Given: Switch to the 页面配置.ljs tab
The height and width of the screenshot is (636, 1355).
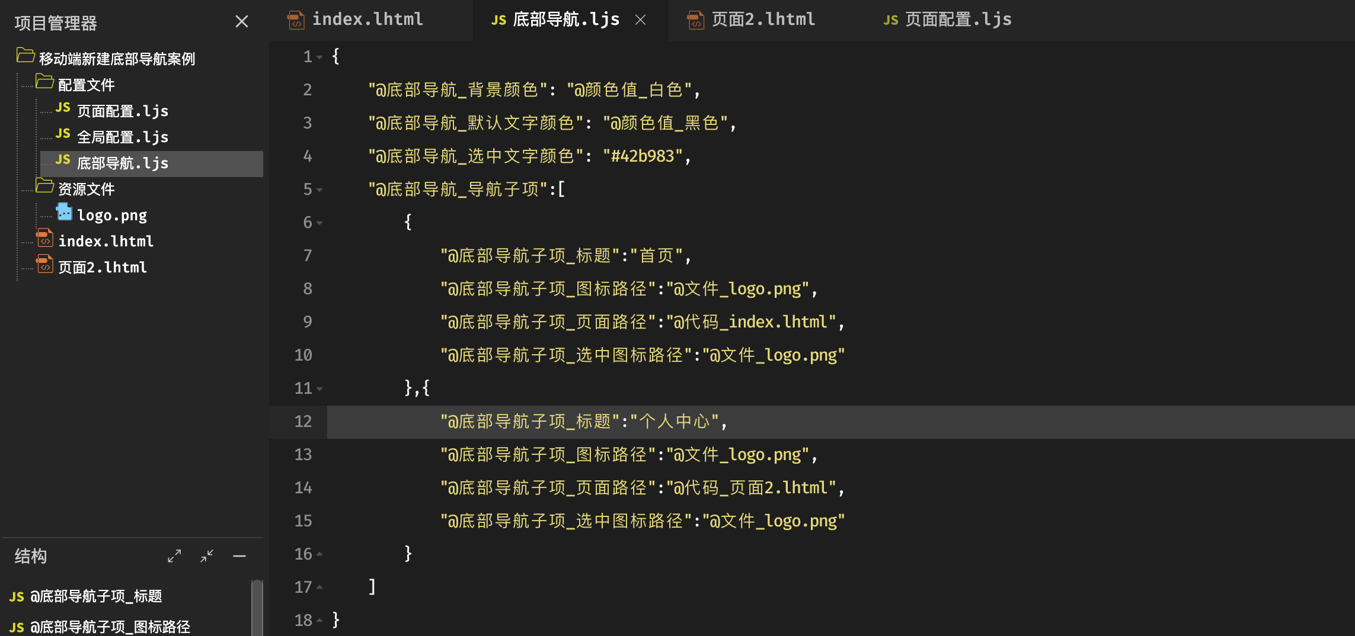Looking at the screenshot, I should [x=958, y=20].
